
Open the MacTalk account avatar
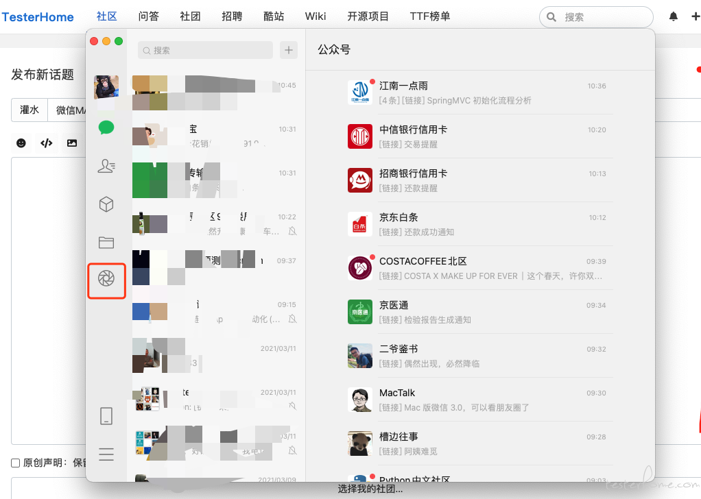pos(360,400)
